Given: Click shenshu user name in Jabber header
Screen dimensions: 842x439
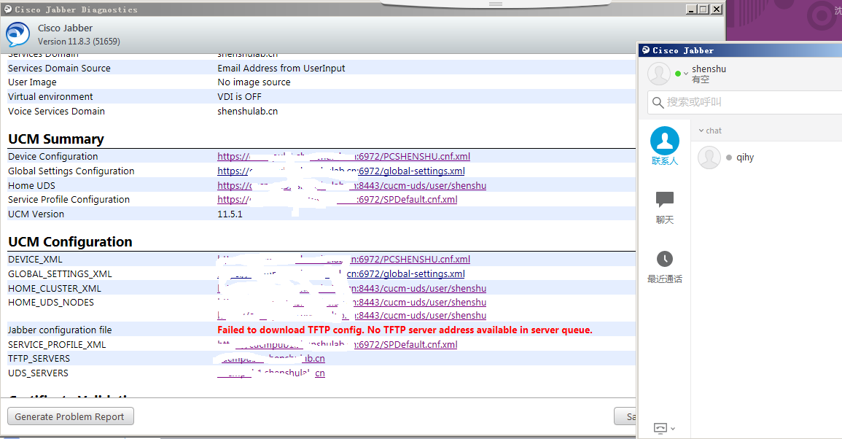Looking at the screenshot, I should coord(709,69).
